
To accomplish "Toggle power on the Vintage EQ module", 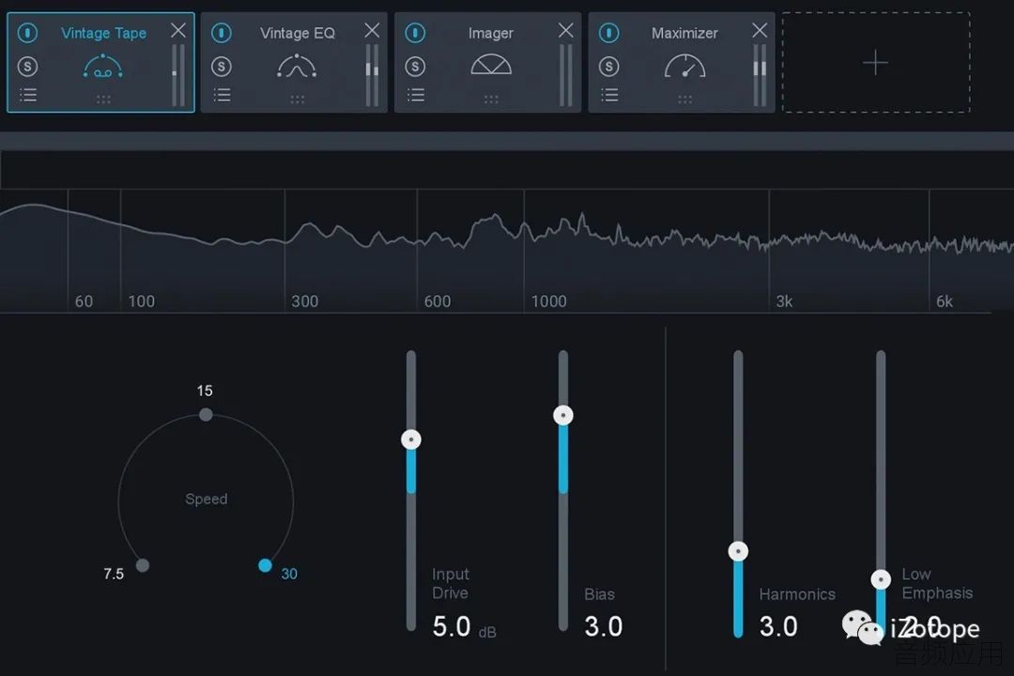I will [x=222, y=32].
